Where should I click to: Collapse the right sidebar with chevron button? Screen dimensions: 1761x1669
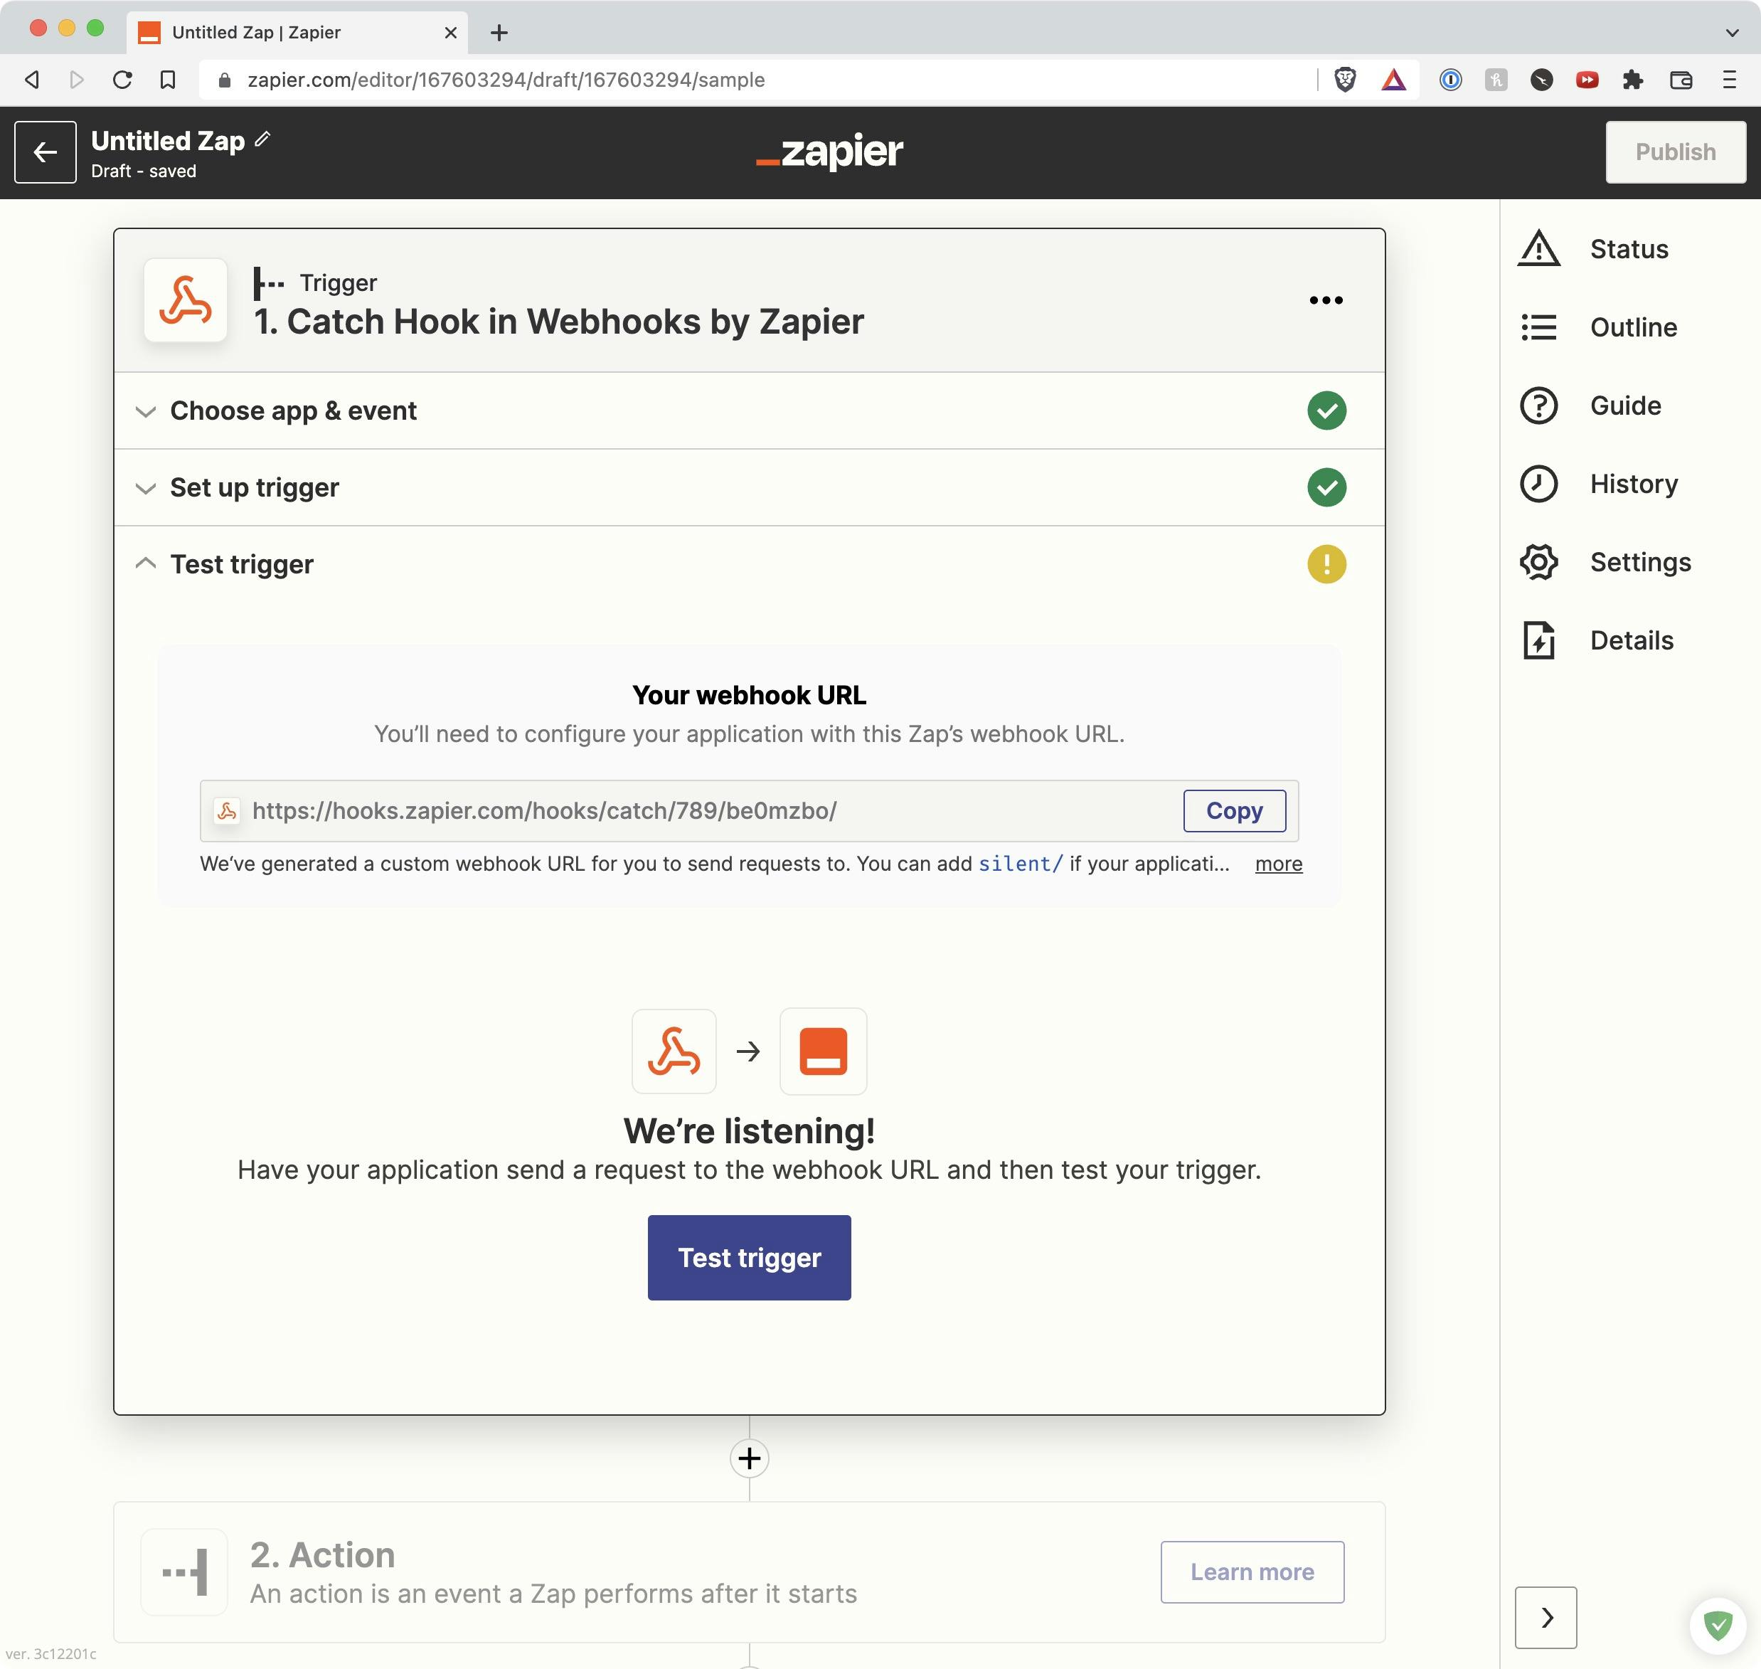coord(1545,1616)
